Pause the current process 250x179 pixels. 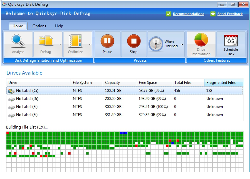(108, 44)
